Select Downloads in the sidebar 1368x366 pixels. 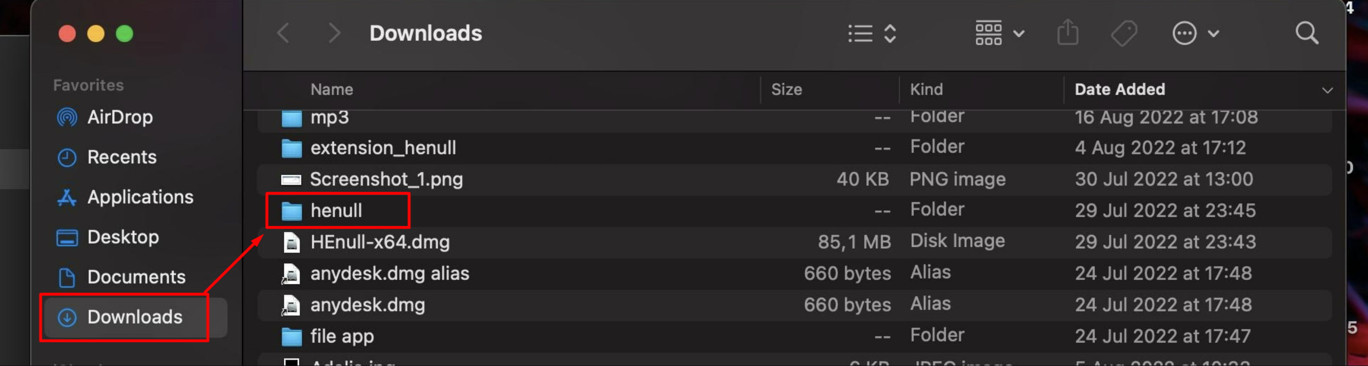coord(135,317)
